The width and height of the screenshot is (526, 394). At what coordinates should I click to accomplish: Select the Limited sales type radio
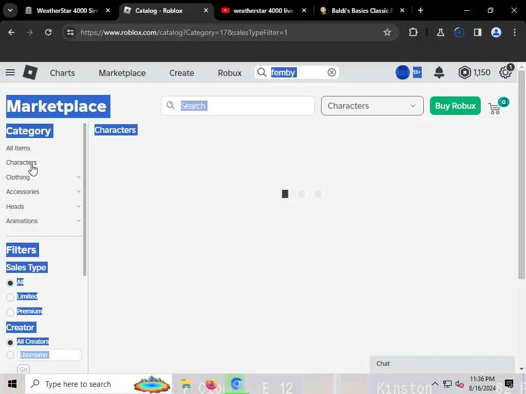10,297
